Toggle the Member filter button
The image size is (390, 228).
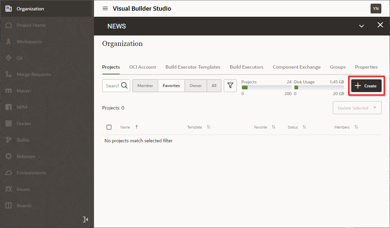point(145,86)
